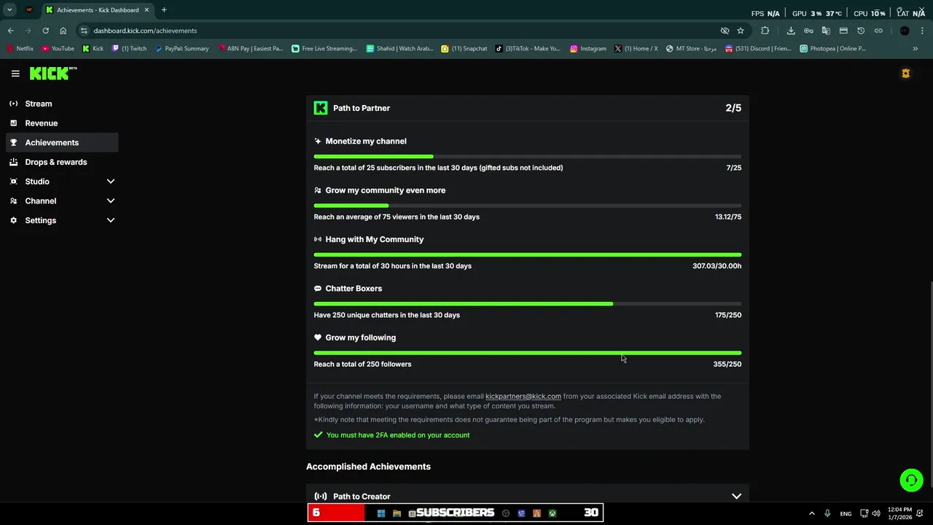933x525 pixels.
Task: Click the Kick logo in header
Action: click(52, 74)
